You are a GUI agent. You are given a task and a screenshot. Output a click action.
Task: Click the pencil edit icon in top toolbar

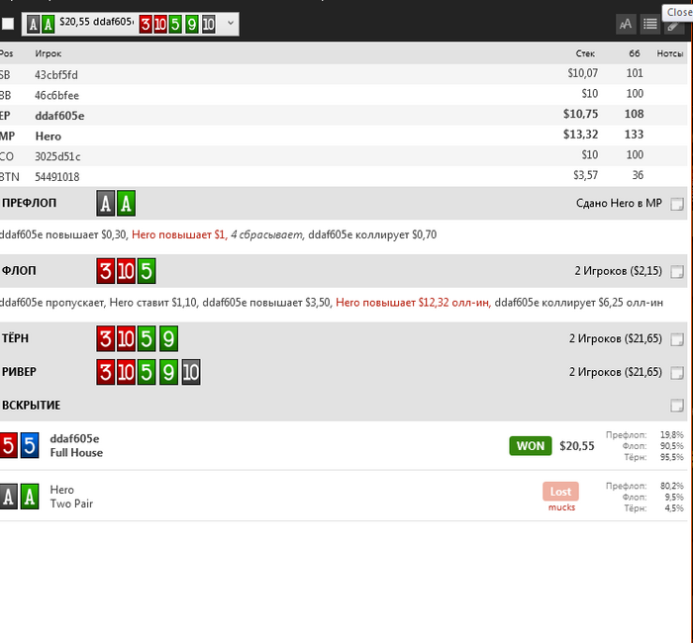point(674,26)
